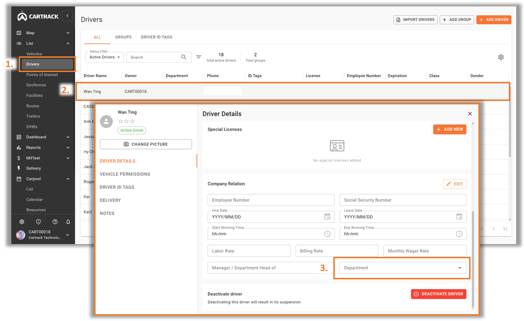Click Add New special license button
Screen dimensions: 524x321
click(x=449, y=129)
